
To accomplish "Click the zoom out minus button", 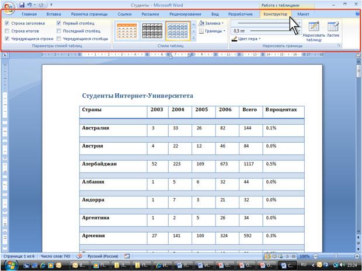I will (x=316, y=256).
